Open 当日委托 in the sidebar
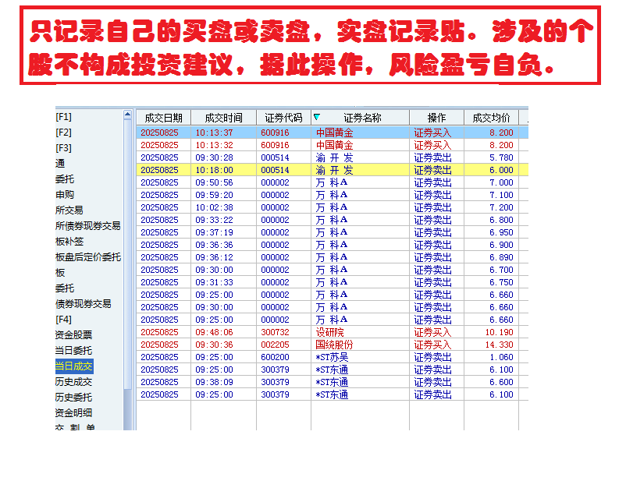619x495 pixels. coord(74,350)
